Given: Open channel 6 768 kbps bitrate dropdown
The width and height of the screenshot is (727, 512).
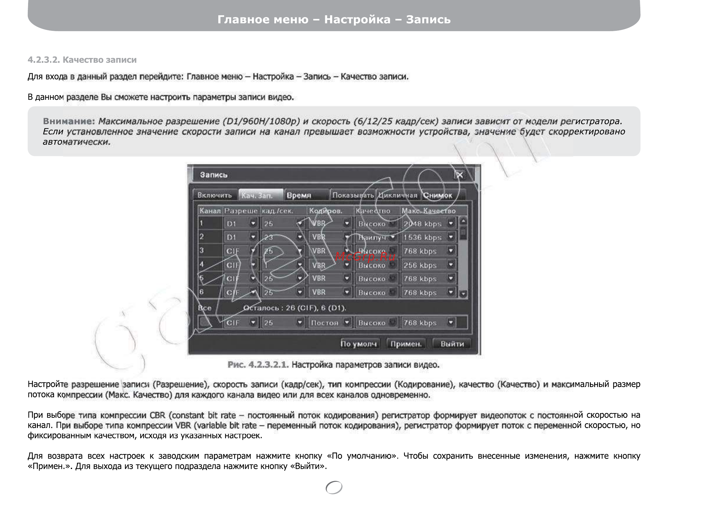Looking at the screenshot, I should 429,292.
